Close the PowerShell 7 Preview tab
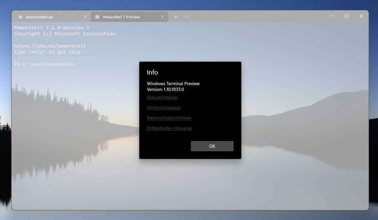Viewport: 378px width, 220px height. click(162, 17)
